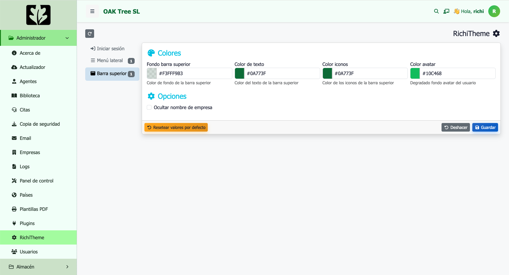
Task: Open the Fondo barra superior color swatch
Action: (x=152, y=73)
